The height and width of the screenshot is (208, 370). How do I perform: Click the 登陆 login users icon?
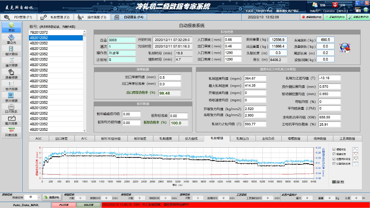point(315,5)
